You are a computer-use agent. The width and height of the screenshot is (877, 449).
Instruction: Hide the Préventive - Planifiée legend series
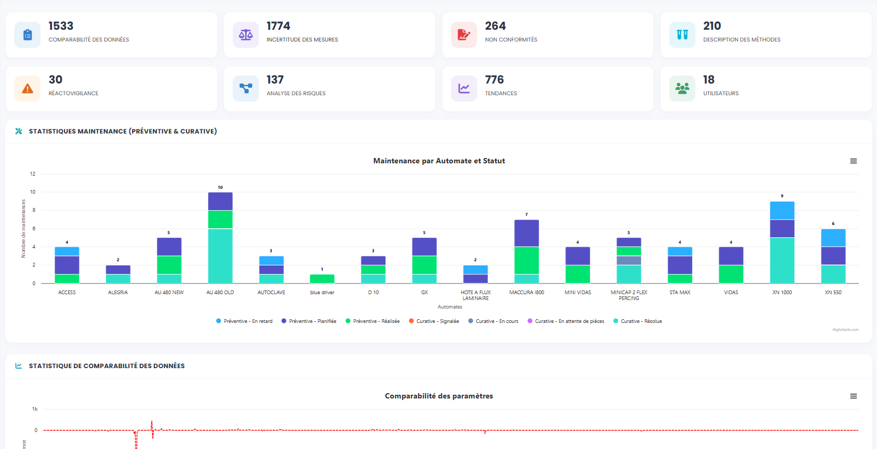coord(312,321)
